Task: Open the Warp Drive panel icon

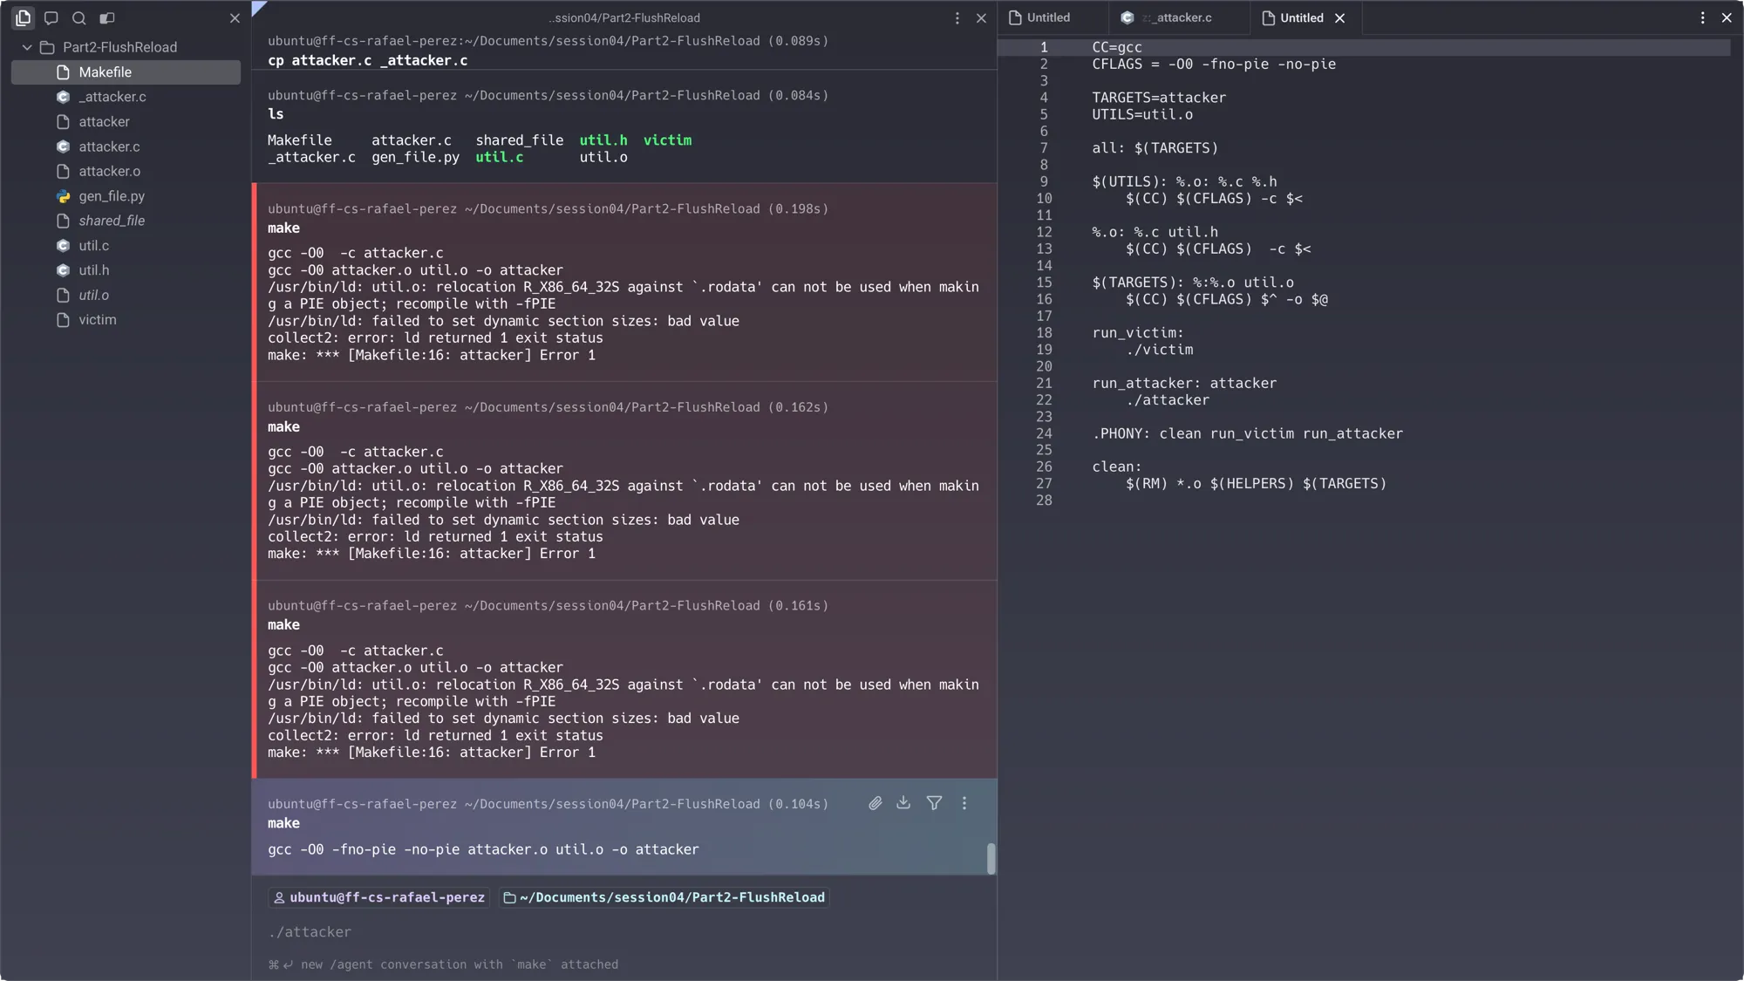Action: point(107,17)
